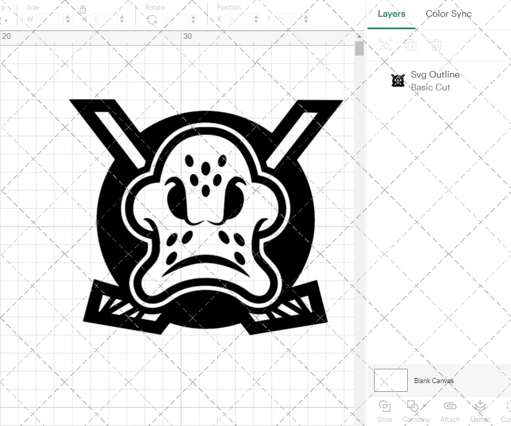Click the Width stepper up arrow

tap(68, 16)
